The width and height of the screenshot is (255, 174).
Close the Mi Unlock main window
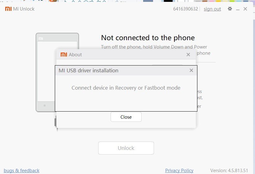tap(245, 9)
